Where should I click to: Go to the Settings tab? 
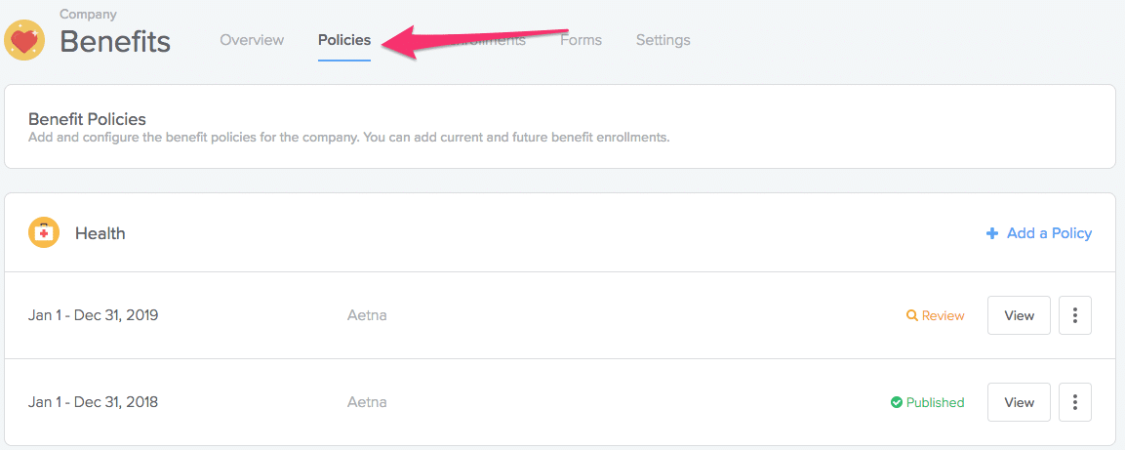coord(663,40)
